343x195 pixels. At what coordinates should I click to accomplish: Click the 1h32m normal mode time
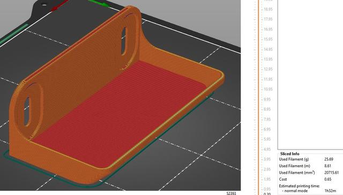(x=330, y=191)
